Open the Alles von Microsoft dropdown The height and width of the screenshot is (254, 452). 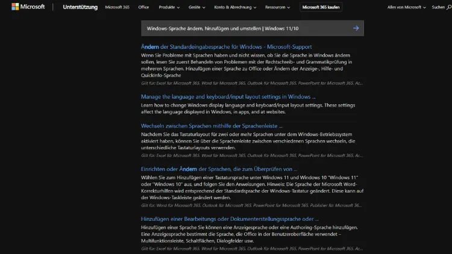(x=406, y=7)
